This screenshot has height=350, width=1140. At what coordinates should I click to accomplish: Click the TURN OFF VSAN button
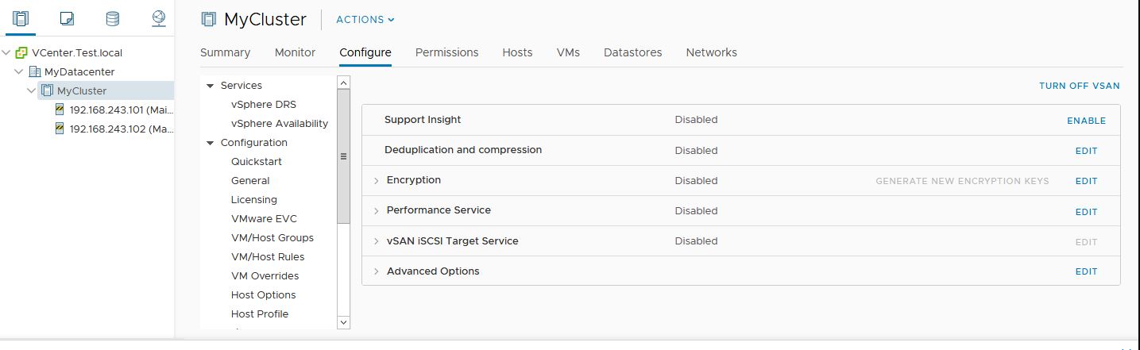pos(1079,86)
